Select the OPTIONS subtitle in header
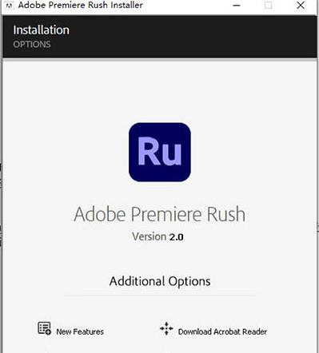The height and width of the screenshot is (353, 319). point(32,44)
